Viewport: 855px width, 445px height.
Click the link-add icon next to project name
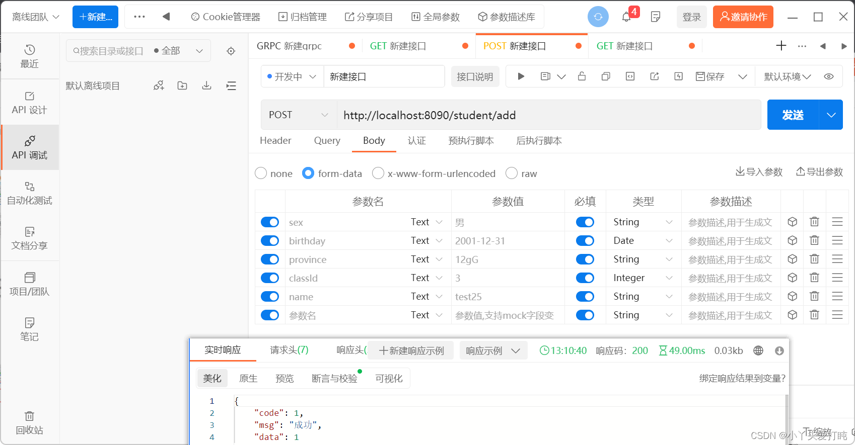[159, 86]
